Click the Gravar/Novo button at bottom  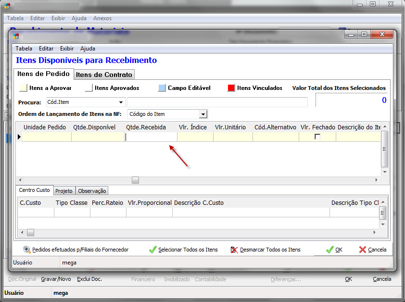point(56,279)
